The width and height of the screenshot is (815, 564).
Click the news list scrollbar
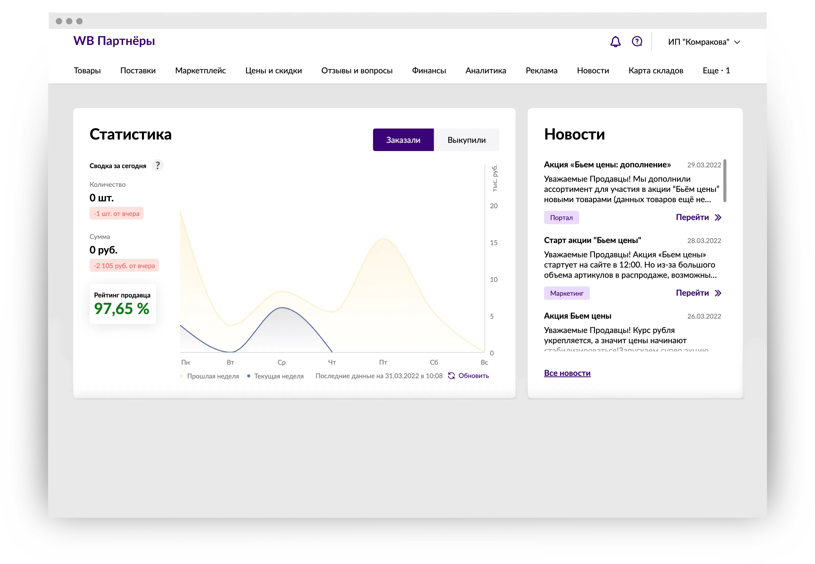725,181
